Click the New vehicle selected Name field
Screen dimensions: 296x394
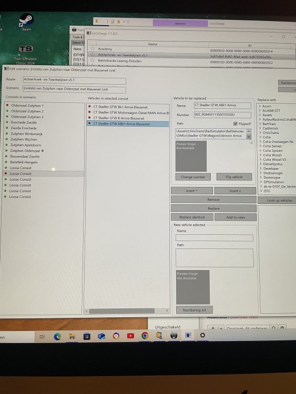pos(215,238)
